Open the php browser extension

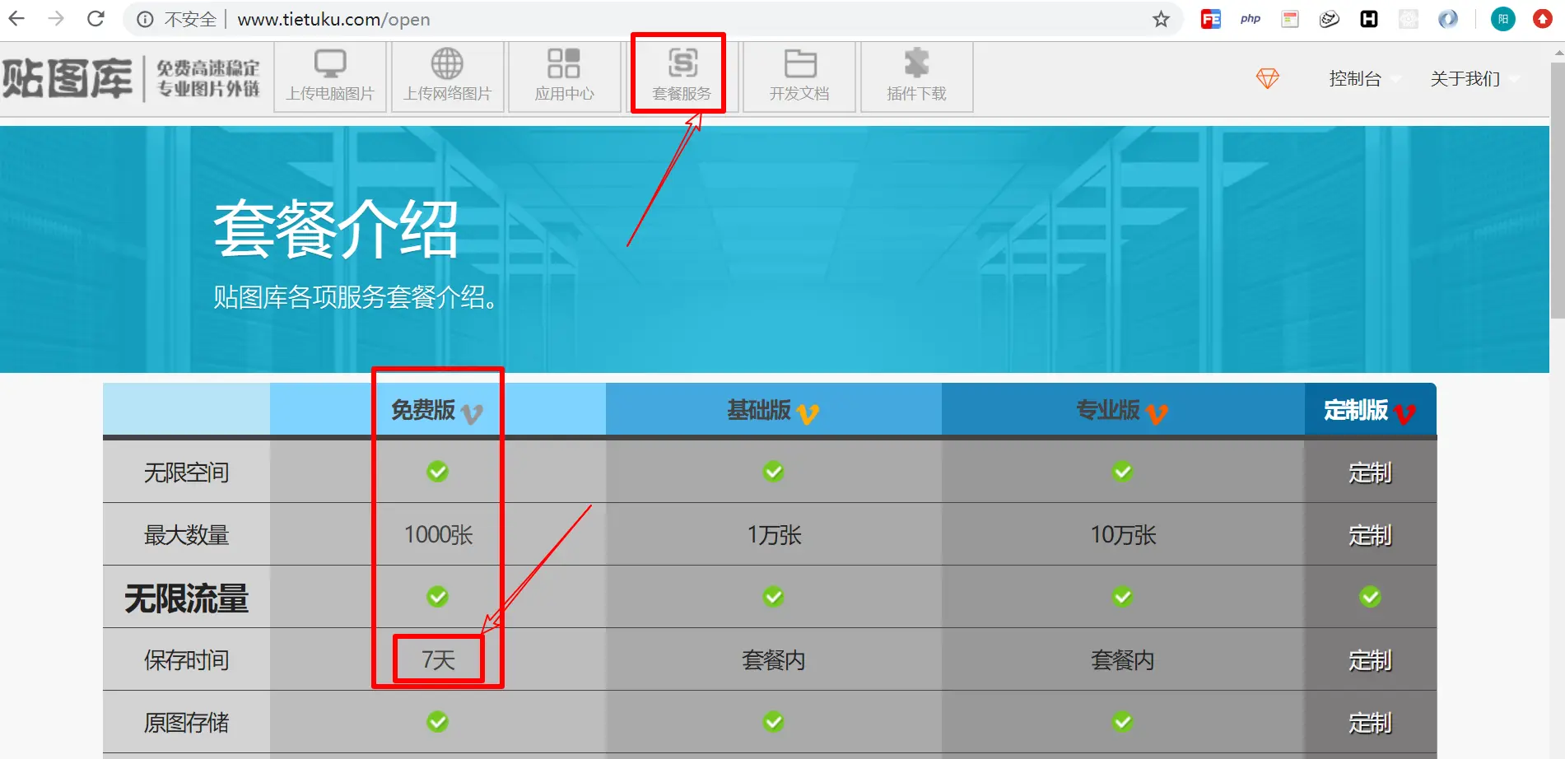[x=1251, y=19]
